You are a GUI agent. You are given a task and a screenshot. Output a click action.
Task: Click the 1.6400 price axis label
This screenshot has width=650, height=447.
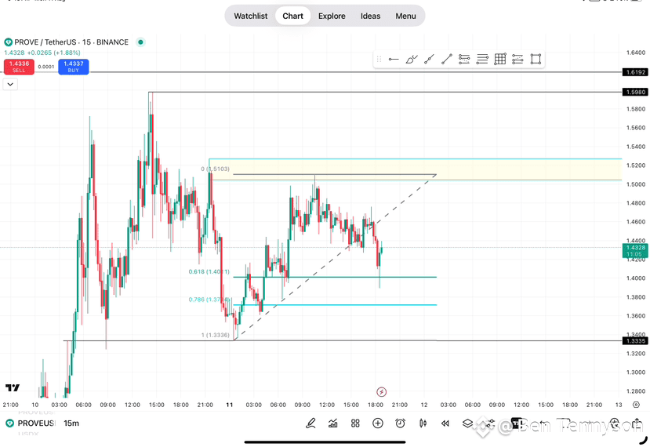pos(635,53)
